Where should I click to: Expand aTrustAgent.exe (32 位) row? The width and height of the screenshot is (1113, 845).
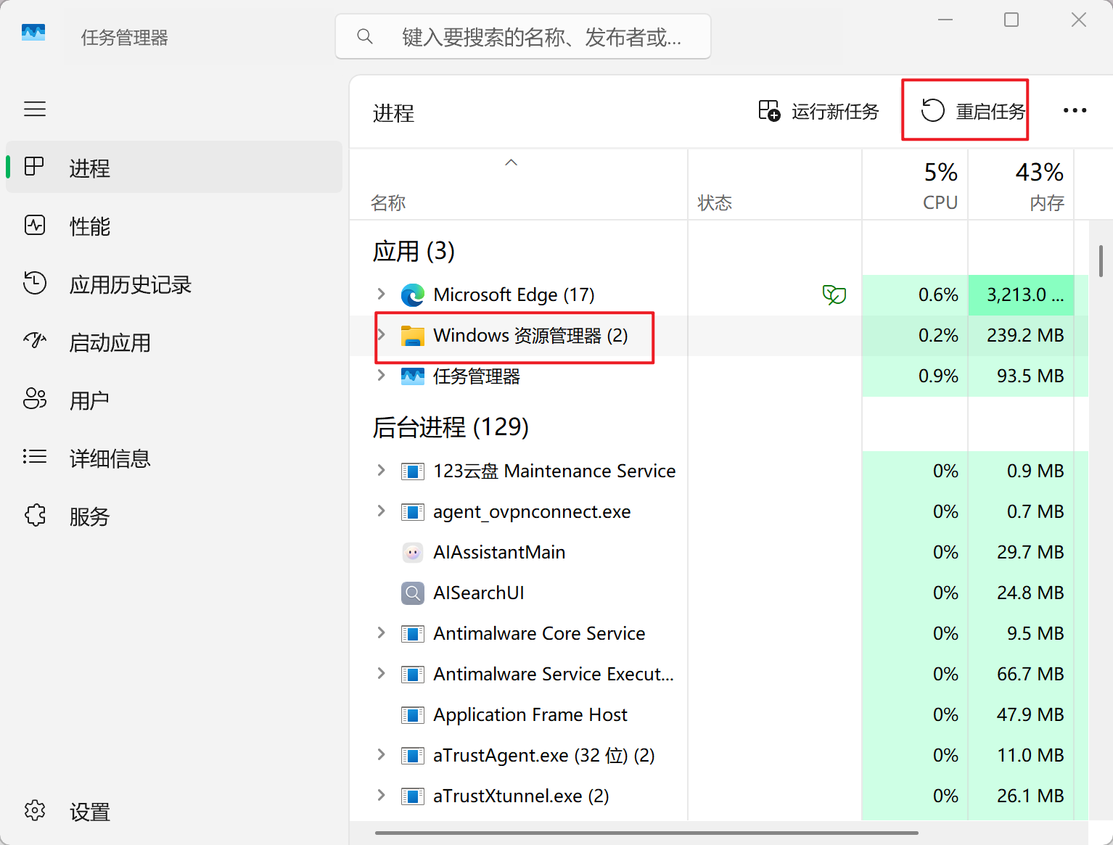381,754
